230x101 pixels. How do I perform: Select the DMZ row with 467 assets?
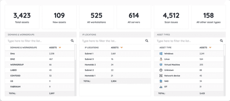[40, 59]
